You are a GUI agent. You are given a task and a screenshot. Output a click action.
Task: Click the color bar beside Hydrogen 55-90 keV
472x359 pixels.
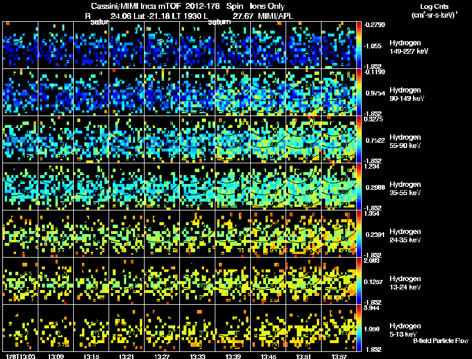pyautogui.click(x=359, y=139)
